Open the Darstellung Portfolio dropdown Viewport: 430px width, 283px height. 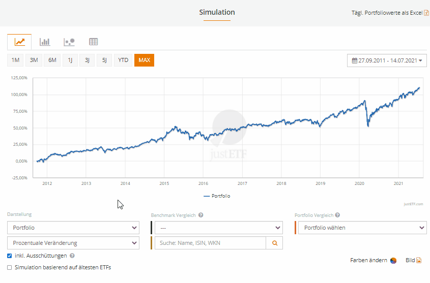point(73,228)
